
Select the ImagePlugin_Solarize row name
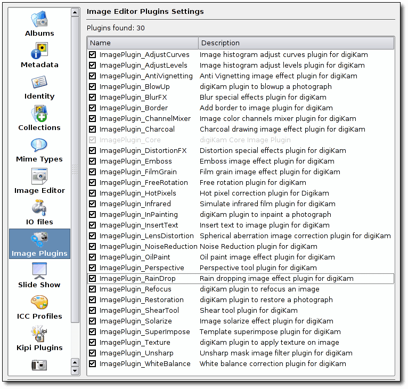(x=136, y=321)
